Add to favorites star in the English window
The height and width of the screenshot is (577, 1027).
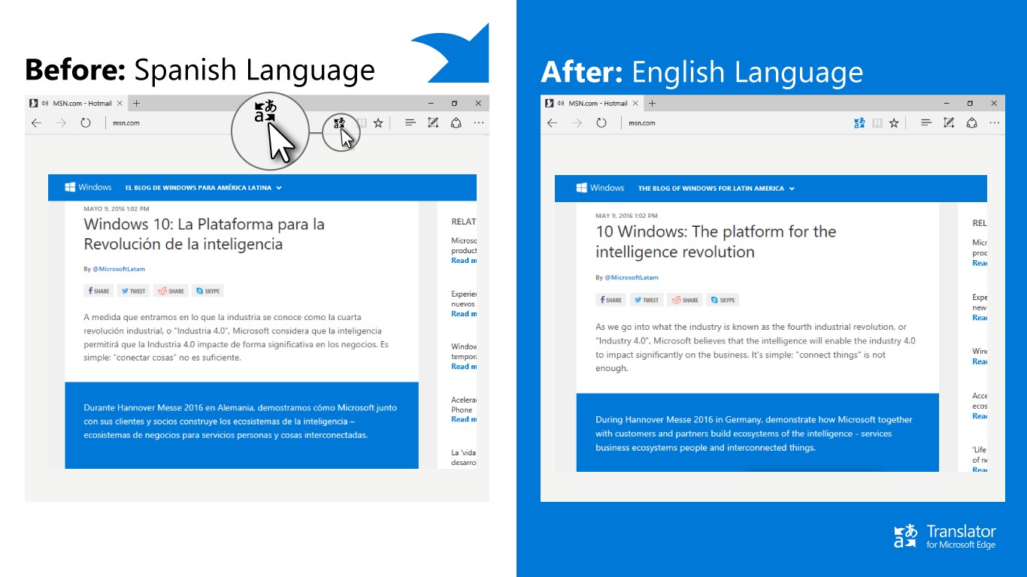[x=894, y=123]
